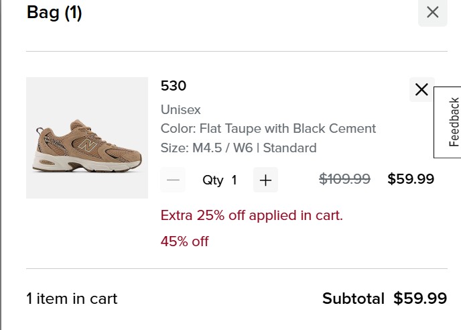Screen dimensions: 461x330
Task: Increase quantity with the plus button
Action: tap(265, 180)
